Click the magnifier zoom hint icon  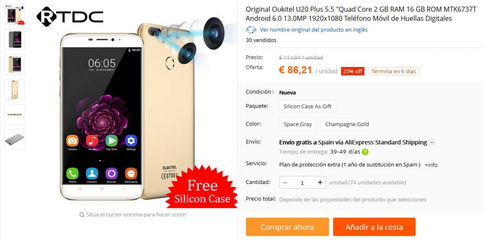point(82,215)
